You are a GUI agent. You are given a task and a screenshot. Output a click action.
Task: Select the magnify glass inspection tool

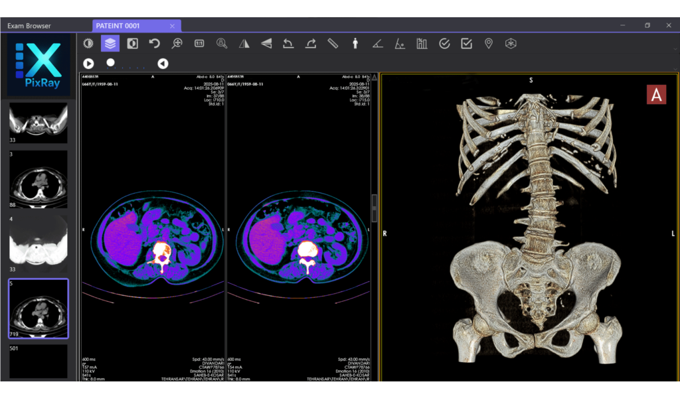pos(222,43)
